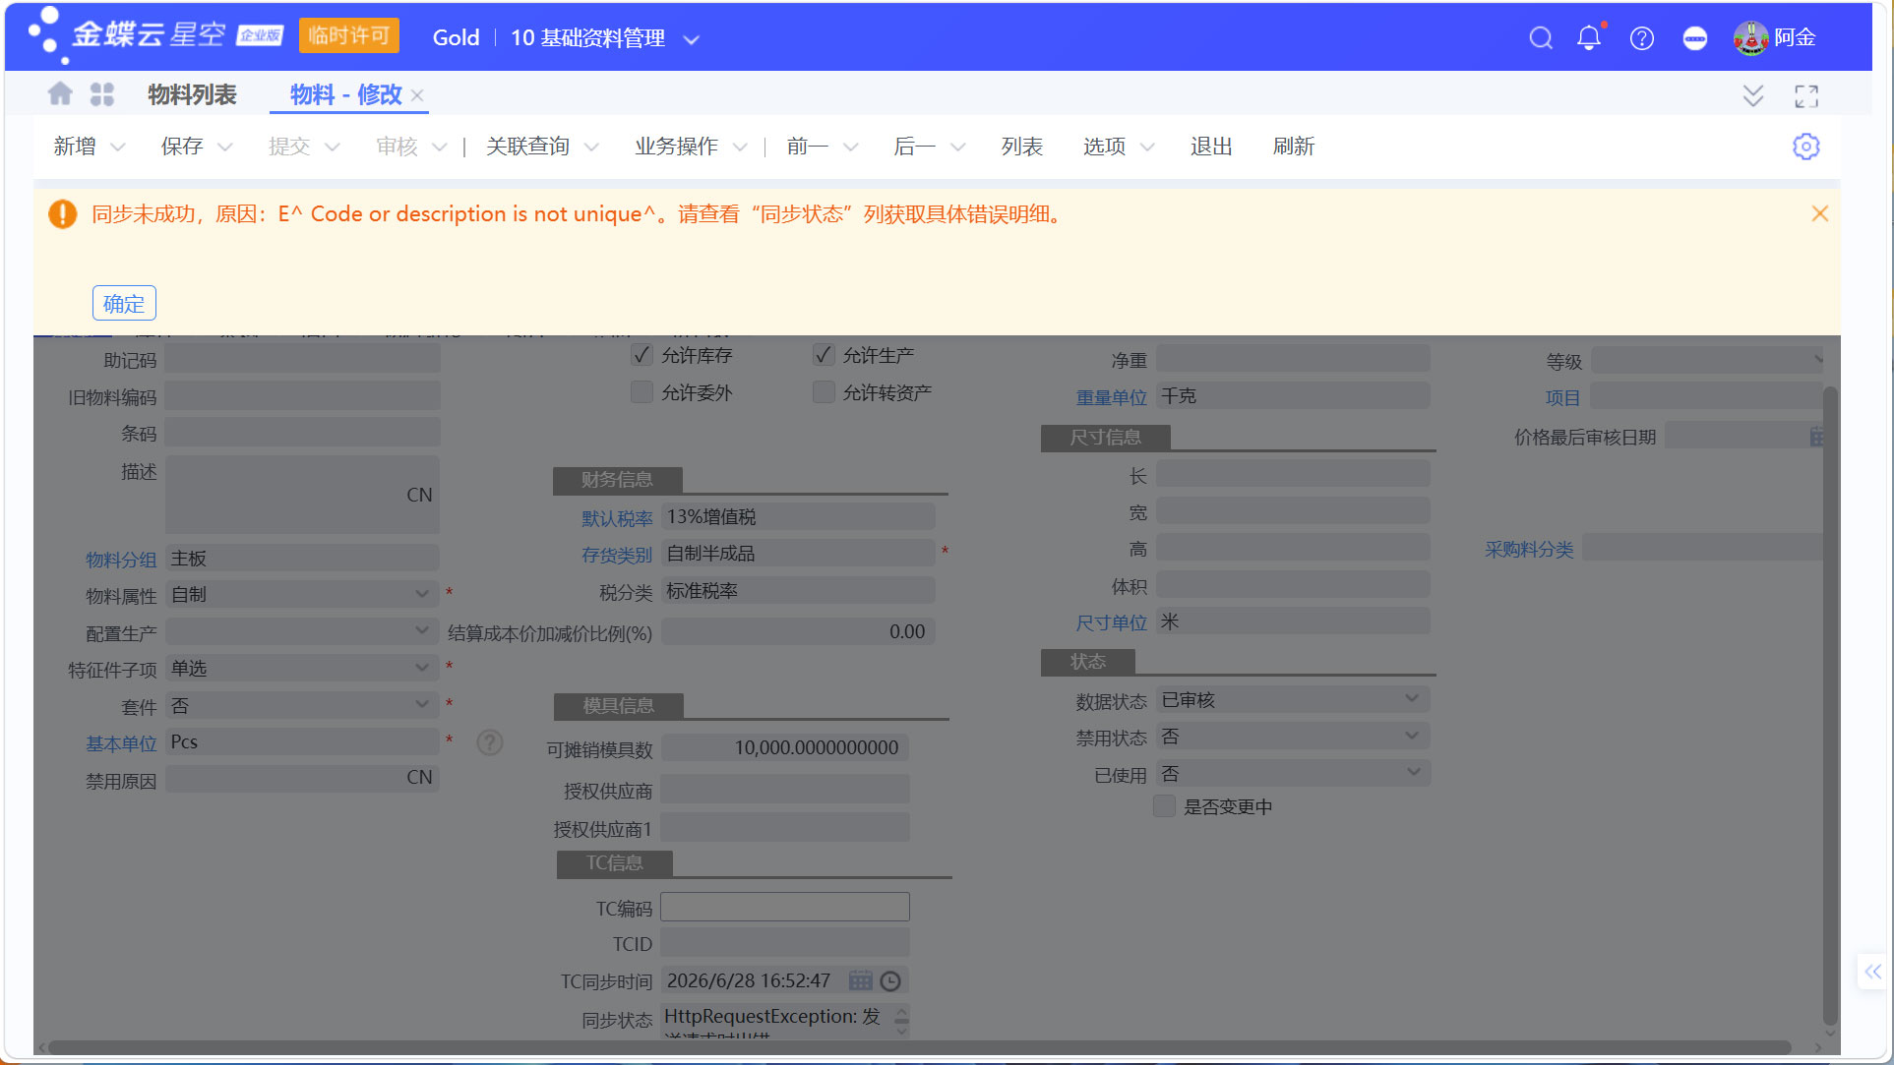The image size is (1894, 1065).
Task: Close the 物料 - 修改 tab
Action: tap(417, 95)
